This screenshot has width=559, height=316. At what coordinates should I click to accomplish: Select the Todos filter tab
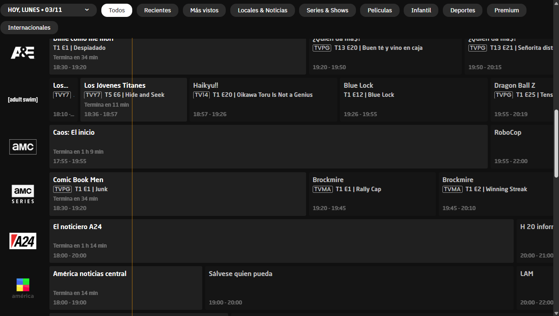pyautogui.click(x=117, y=10)
